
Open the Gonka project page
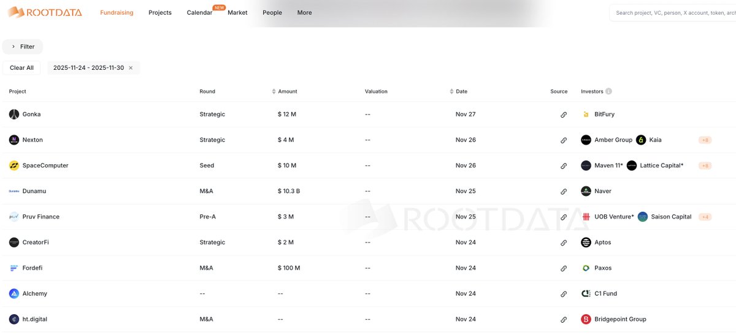click(31, 115)
